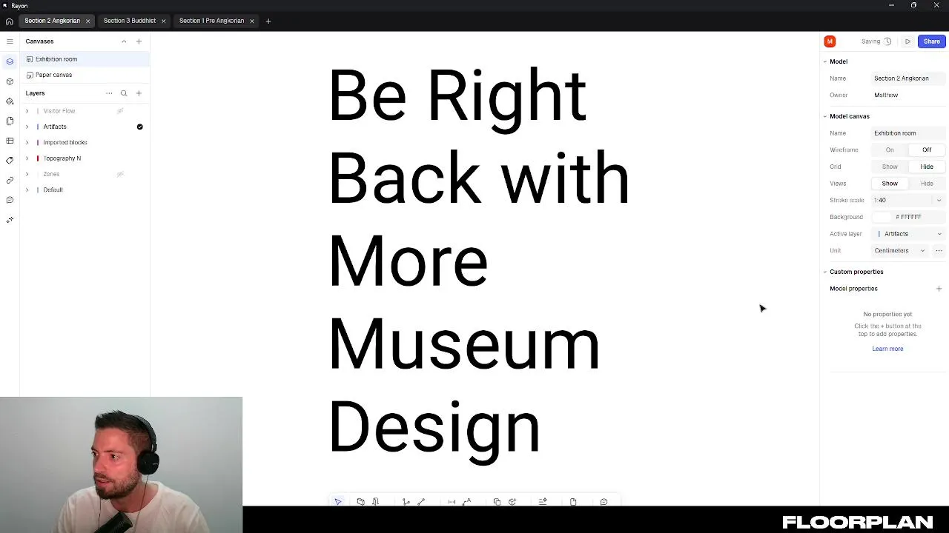
Task: Select the dimension tool in bottom toolbar
Action: 452,502
